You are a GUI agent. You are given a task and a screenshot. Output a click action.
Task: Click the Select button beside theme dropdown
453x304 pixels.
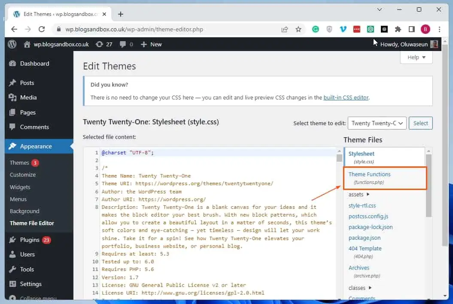click(420, 123)
